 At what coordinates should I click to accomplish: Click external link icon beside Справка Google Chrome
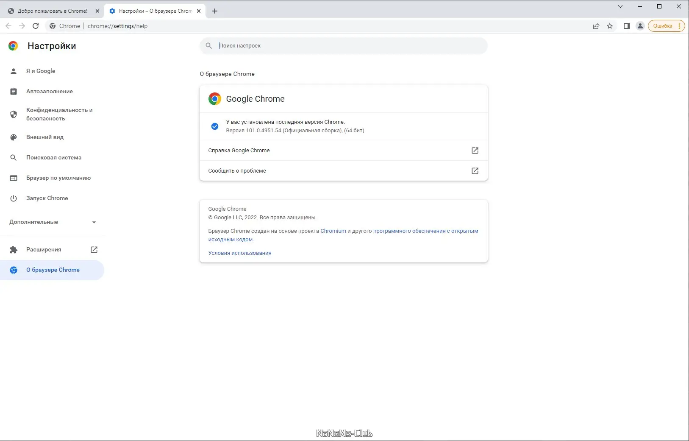tap(475, 151)
